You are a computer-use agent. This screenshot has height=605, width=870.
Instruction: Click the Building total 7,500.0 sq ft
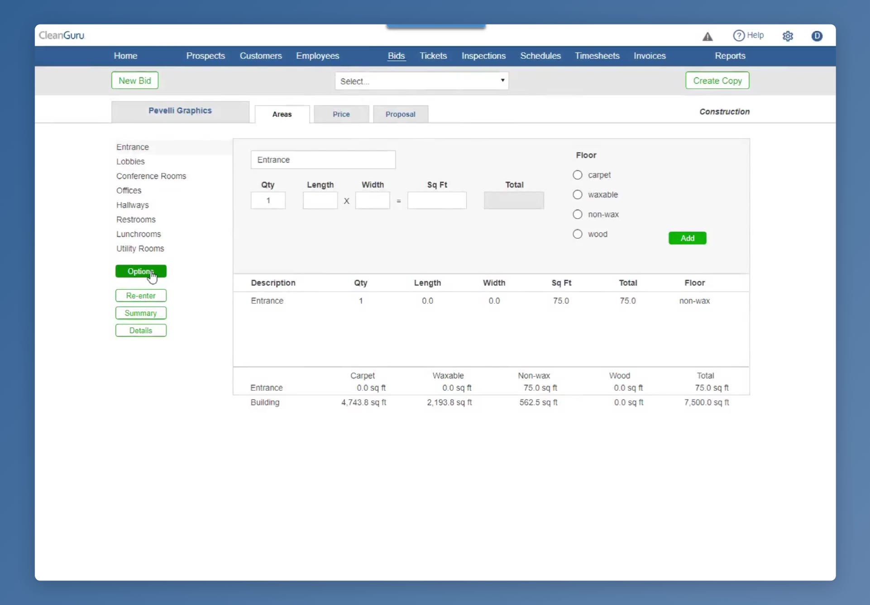[x=707, y=403]
